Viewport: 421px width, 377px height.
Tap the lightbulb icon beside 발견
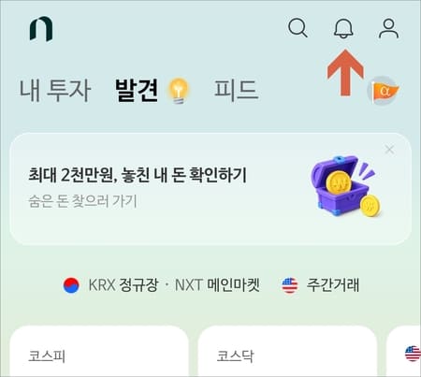(x=179, y=91)
